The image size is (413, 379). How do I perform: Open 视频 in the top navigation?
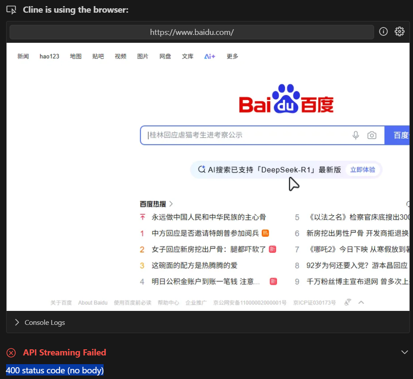coord(120,56)
